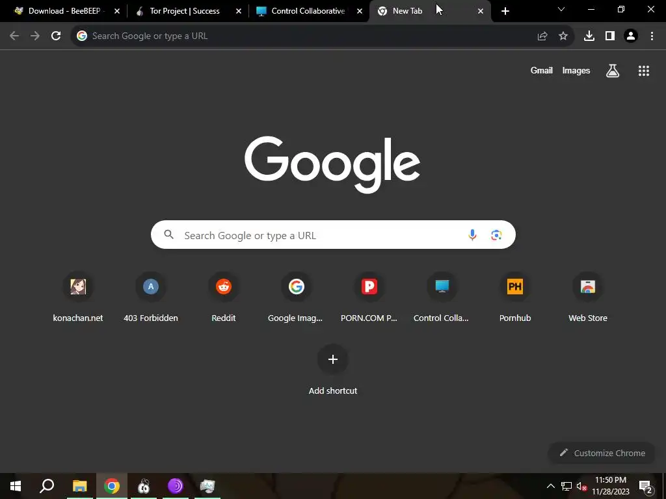Open the 403 Forbidden shortcut
The height and width of the screenshot is (499, 666).
coord(151,297)
